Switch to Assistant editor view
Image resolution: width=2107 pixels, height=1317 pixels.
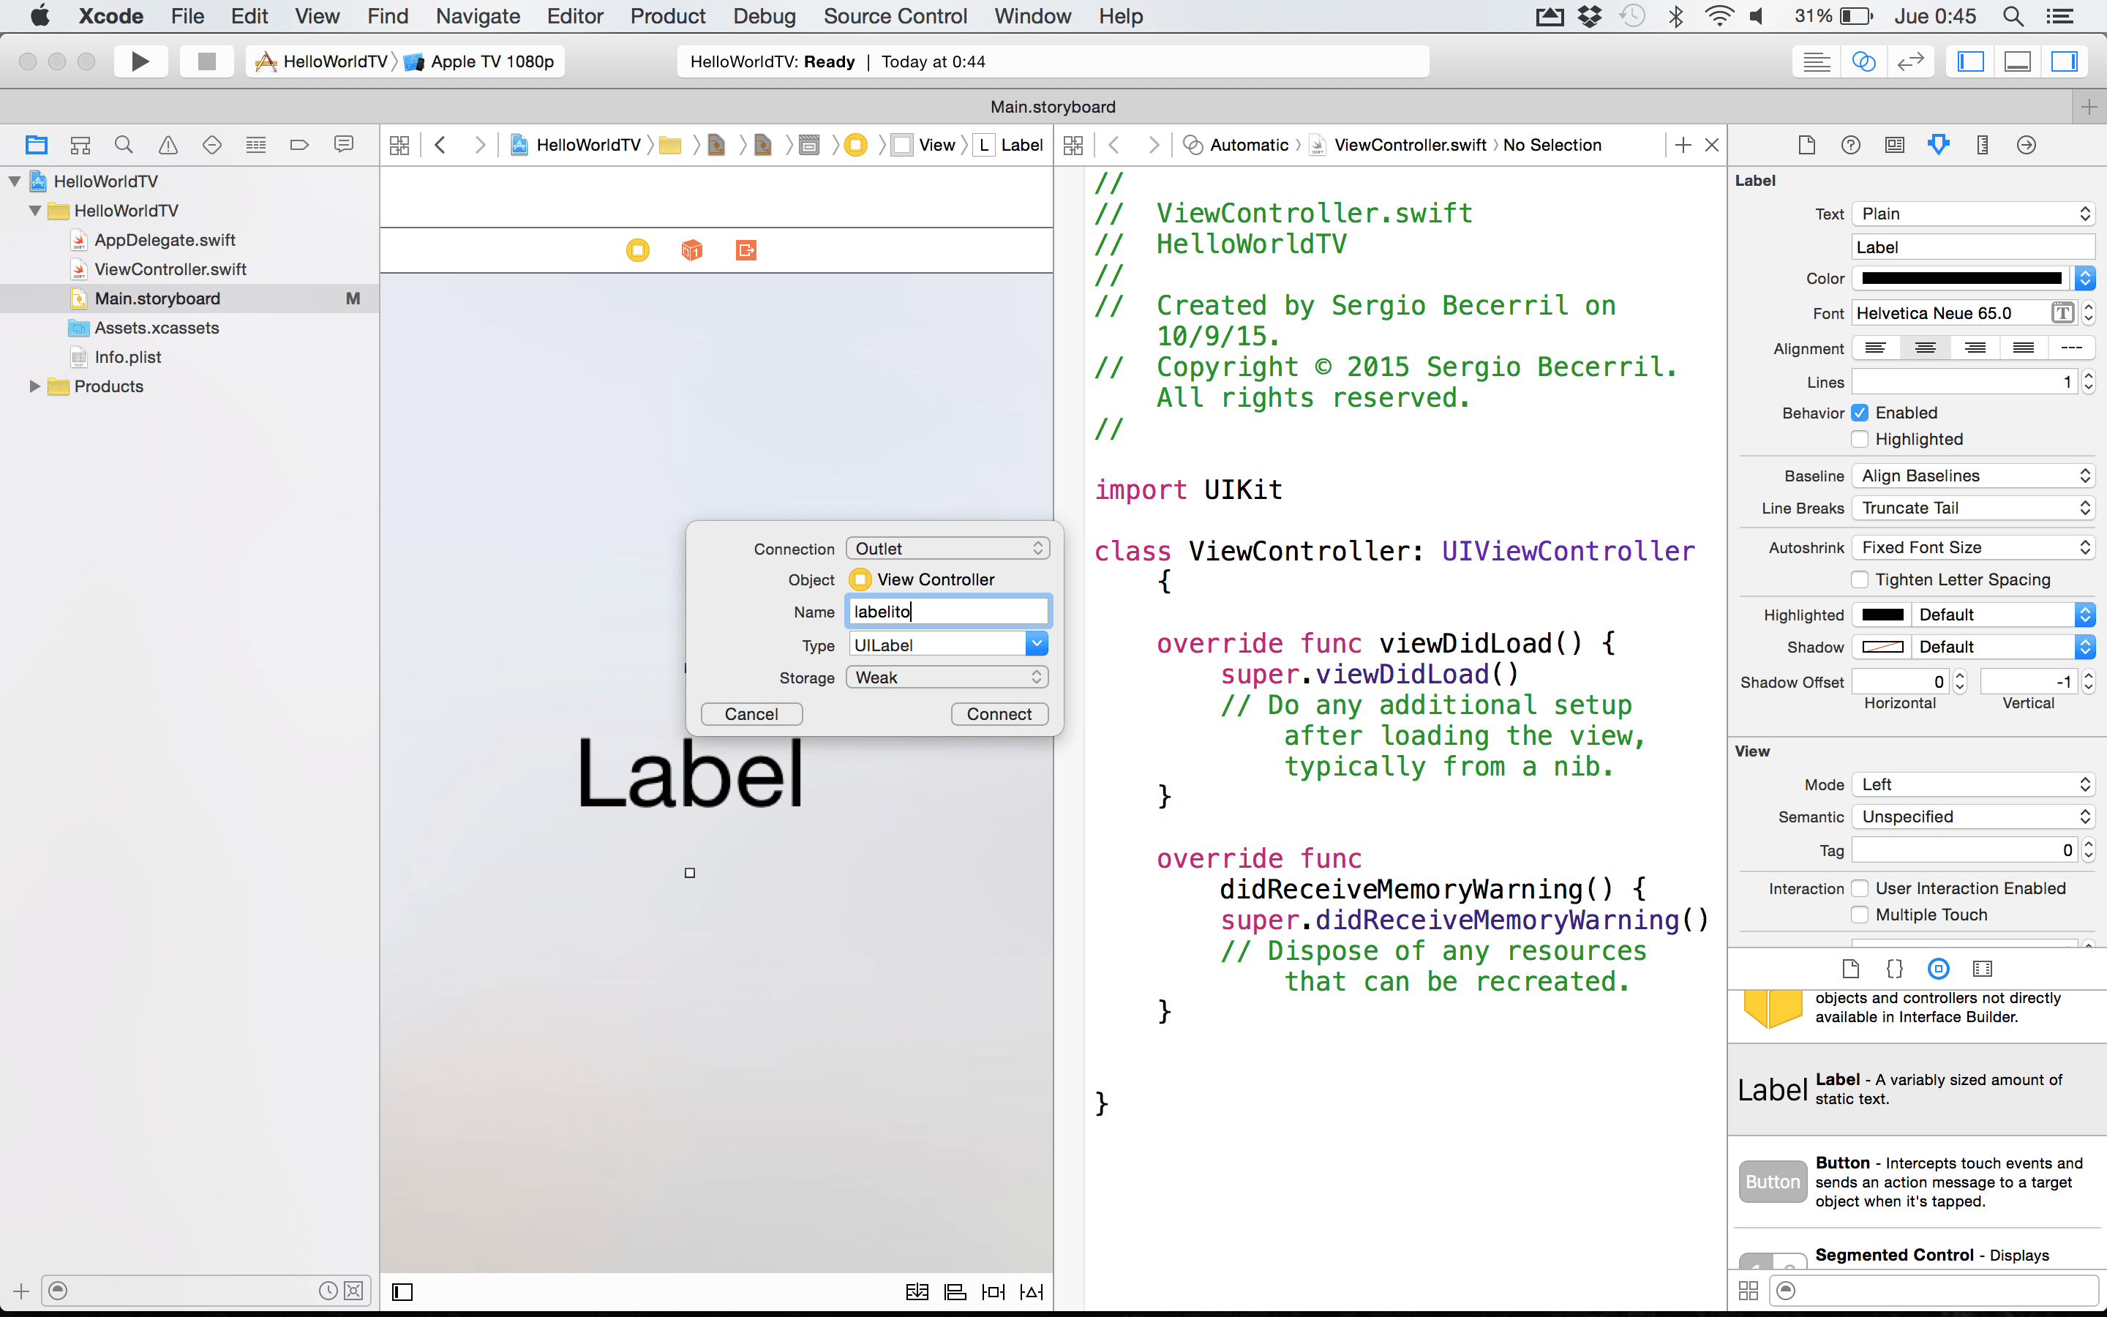(x=1863, y=61)
